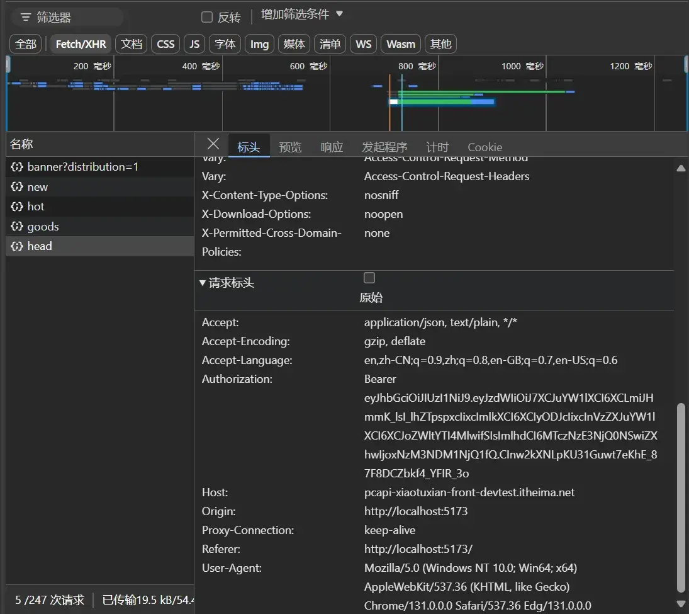
Task: Click the Authorization header label
Action: pos(237,378)
